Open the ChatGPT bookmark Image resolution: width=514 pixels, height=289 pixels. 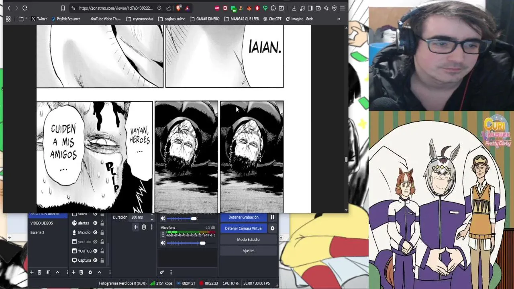(x=272, y=19)
